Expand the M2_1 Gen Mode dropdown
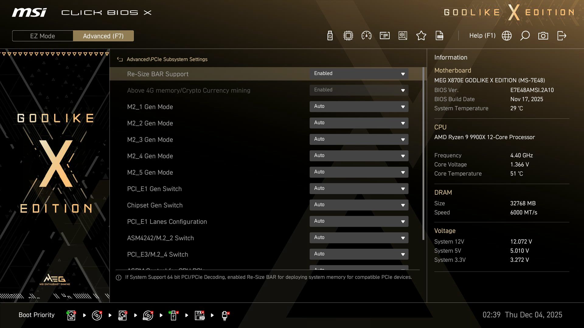 point(359,107)
